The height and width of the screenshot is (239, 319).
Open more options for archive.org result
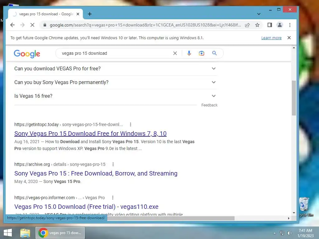113,164
